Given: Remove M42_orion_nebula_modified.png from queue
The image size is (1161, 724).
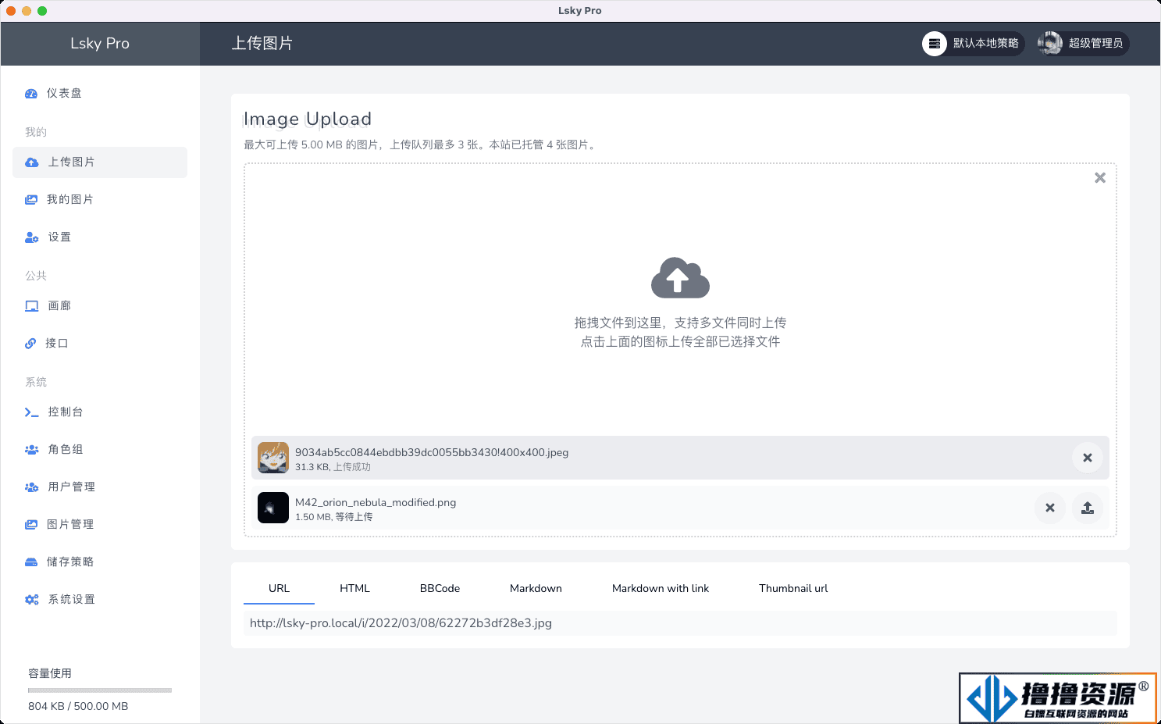Looking at the screenshot, I should click(x=1050, y=508).
